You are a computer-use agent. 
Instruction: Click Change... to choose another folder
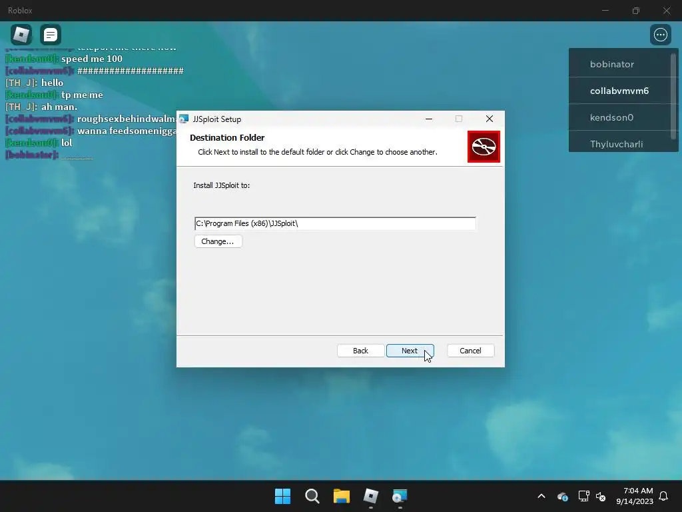(218, 241)
